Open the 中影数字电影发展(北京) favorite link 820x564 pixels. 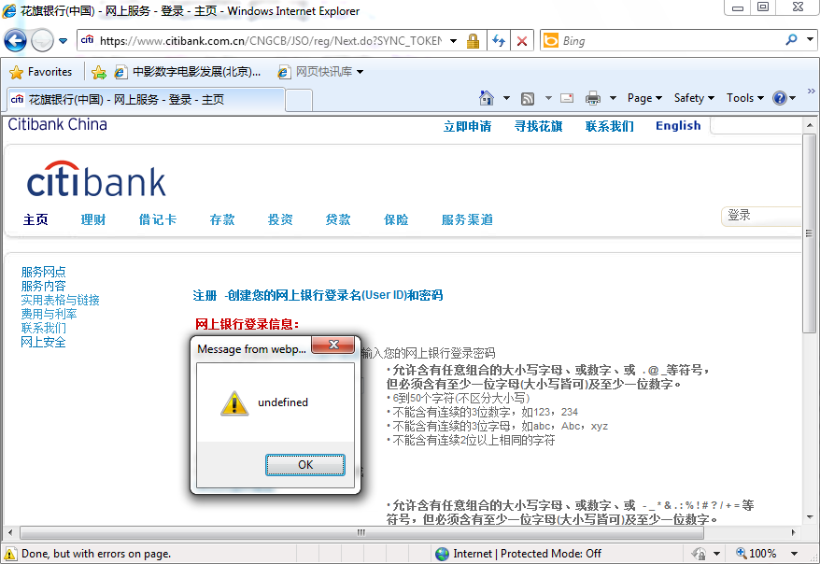point(187,72)
